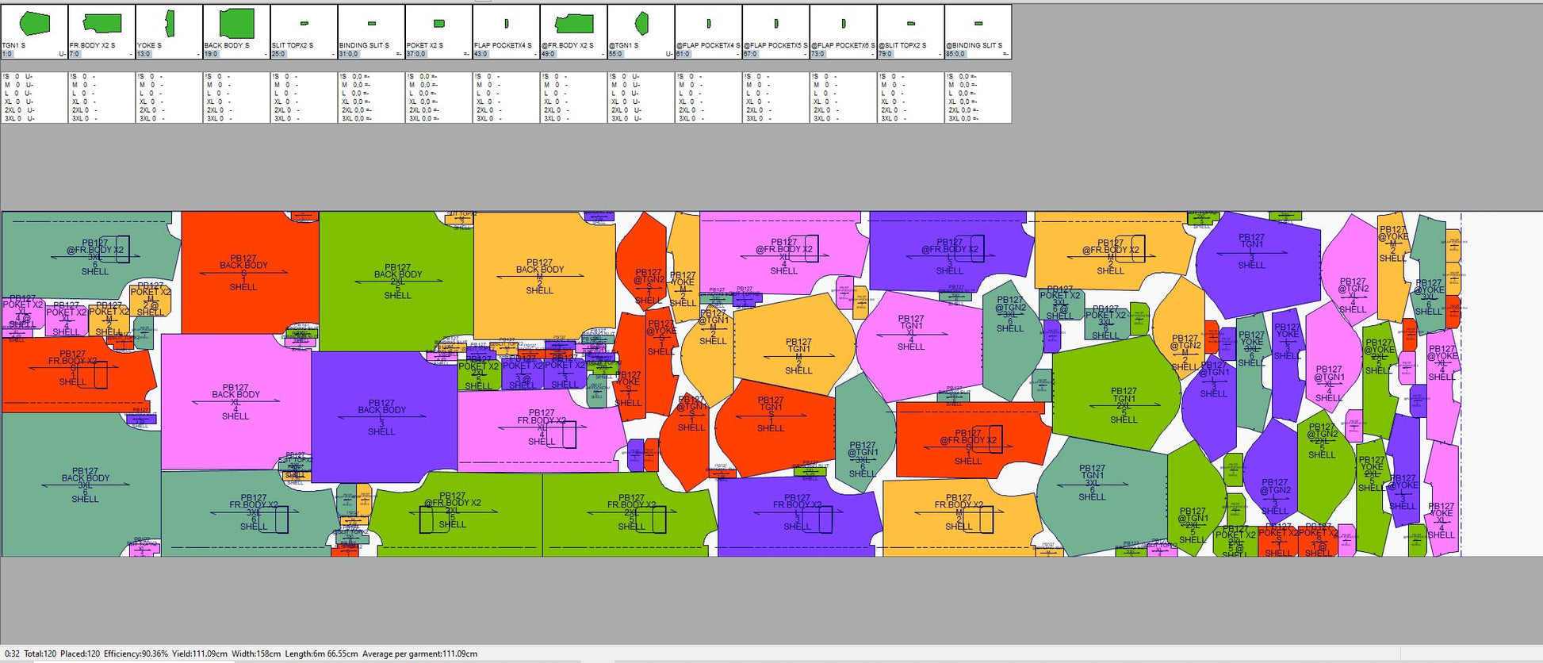
Task: Select the @TGN1 S piece icon
Action: (641, 24)
